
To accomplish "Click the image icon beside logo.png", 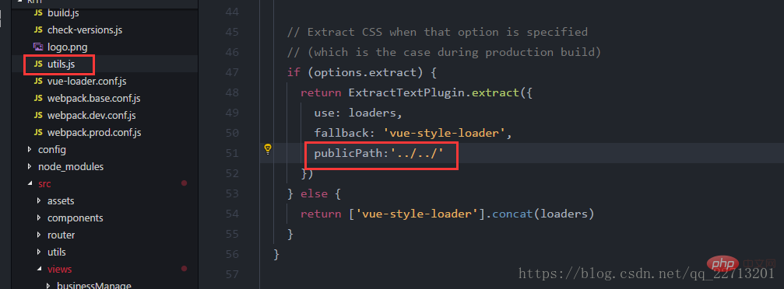I will point(38,47).
